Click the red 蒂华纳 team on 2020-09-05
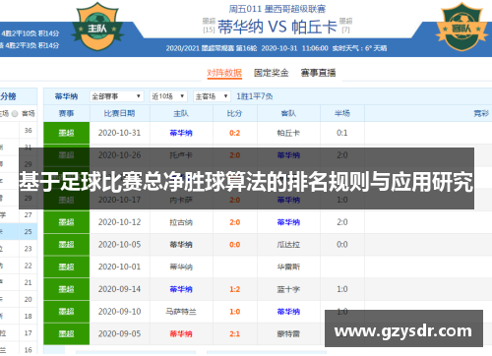This screenshot has width=492, height=356. (181, 333)
